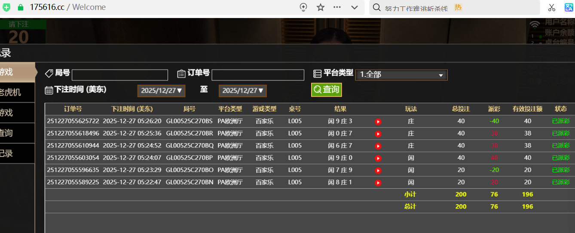This screenshot has width=575, height=233.
Task: Click order number 251227055610944
Action: 73,145
